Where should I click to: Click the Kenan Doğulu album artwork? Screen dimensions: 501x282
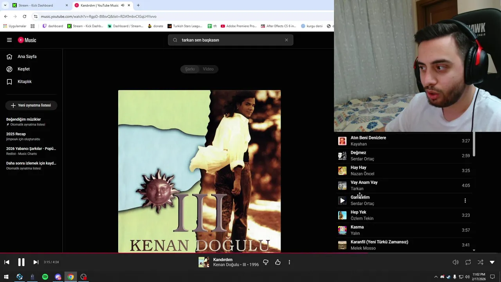click(199, 171)
